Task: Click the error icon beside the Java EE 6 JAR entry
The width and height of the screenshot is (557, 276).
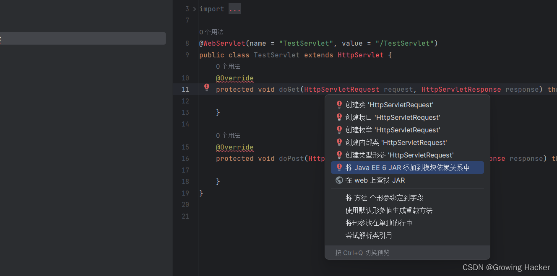Action: (339, 168)
